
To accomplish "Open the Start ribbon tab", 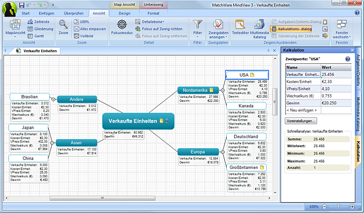I will pos(26,13).
